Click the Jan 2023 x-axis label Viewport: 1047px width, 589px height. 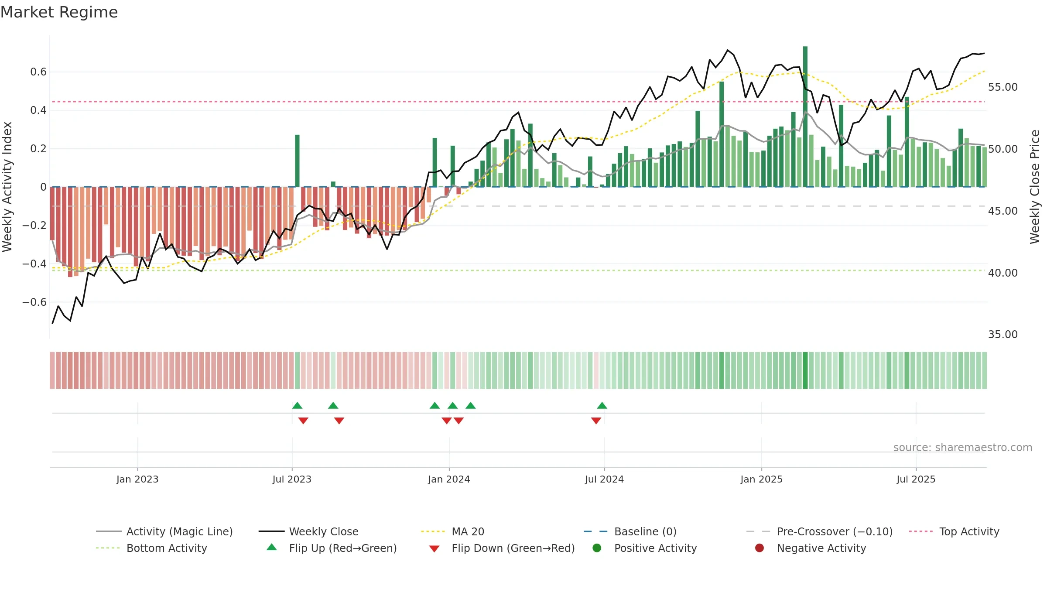click(x=137, y=479)
